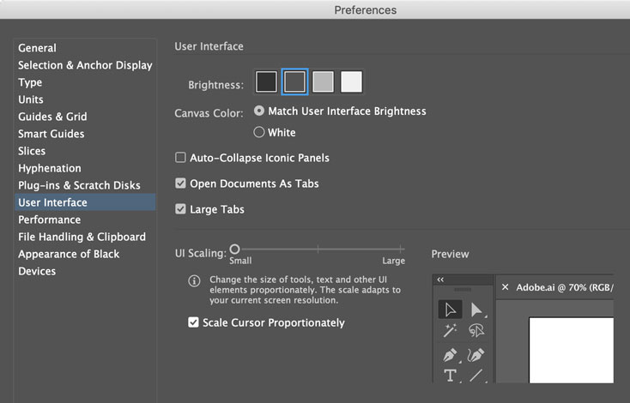Select the Curvature tool icon
This screenshot has width=630, height=403.
pyautogui.click(x=476, y=354)
